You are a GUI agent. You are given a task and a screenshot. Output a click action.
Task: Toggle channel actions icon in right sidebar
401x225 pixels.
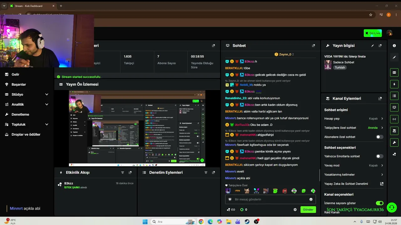[394, 131]
